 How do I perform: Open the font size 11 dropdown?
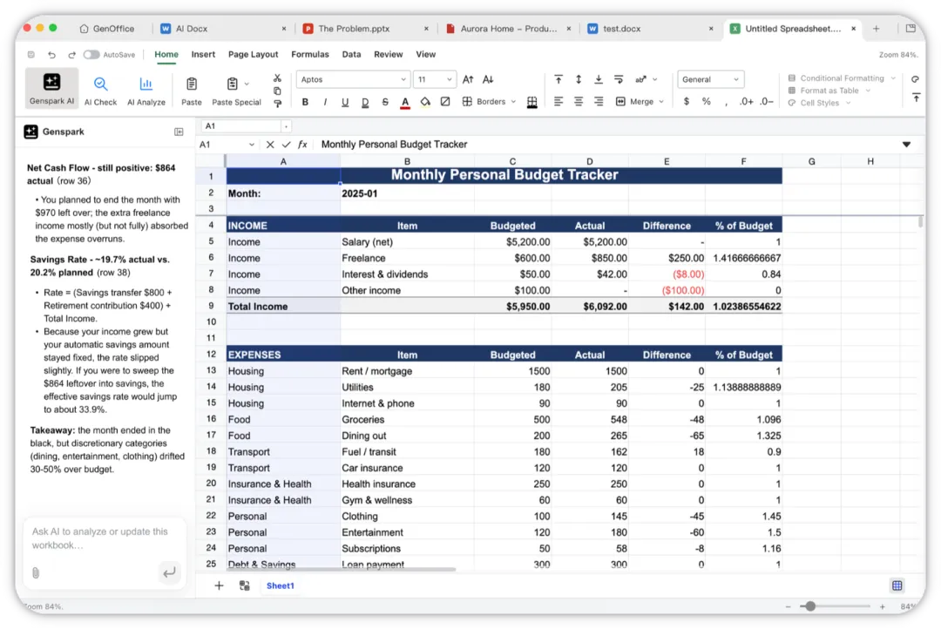[x=435, y=79]
